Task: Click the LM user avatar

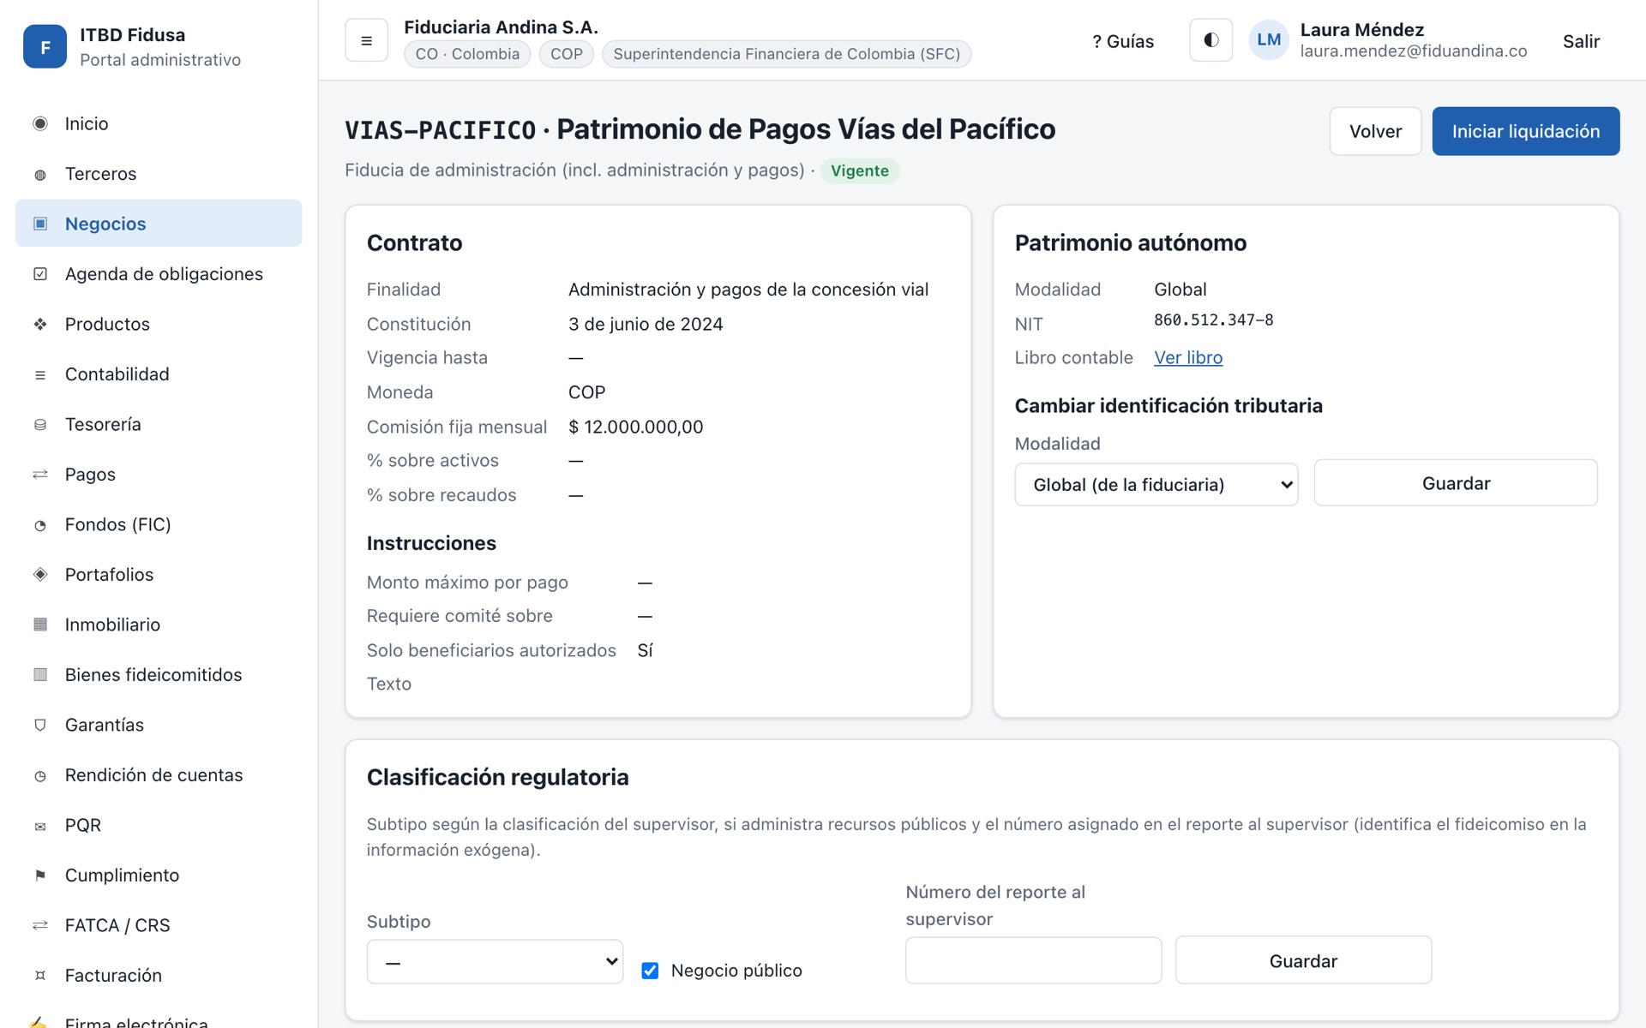Action: click(1269, 40)
